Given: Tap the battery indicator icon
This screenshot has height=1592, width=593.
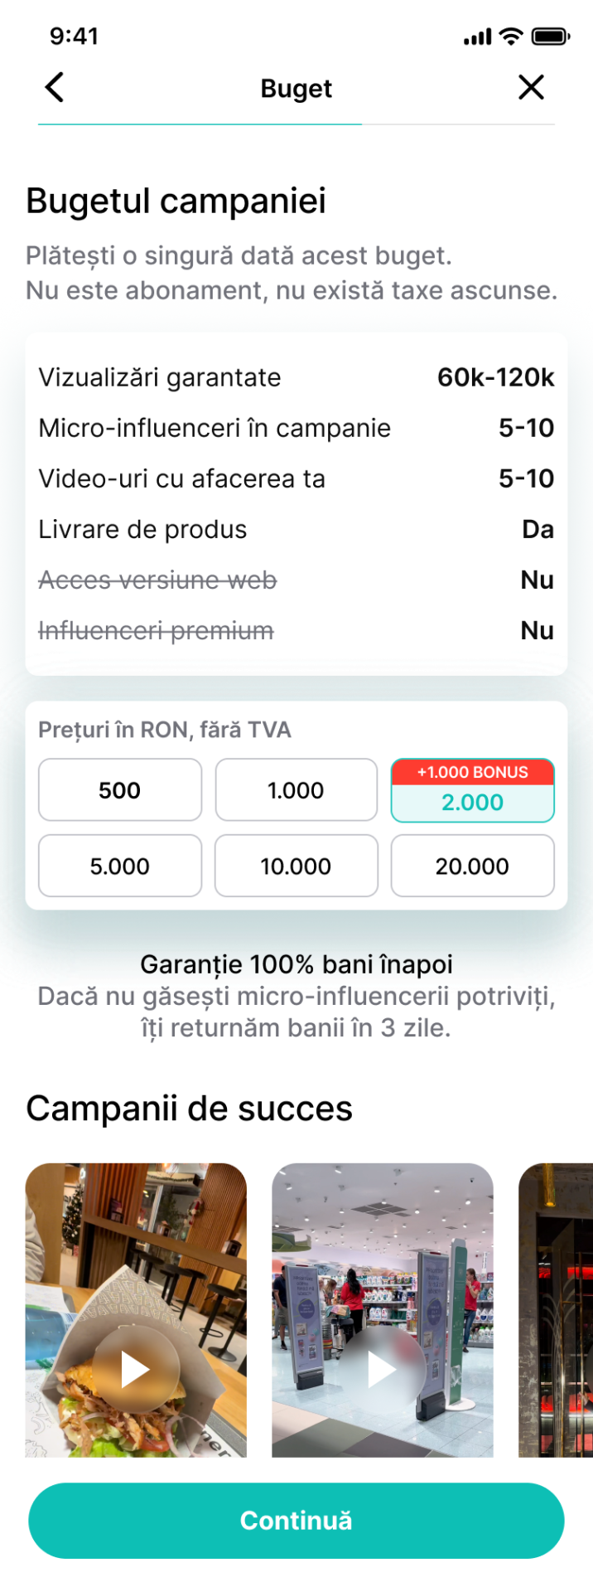Looking at the screenshot, I should pyautogui.click(x=550, y=36).
